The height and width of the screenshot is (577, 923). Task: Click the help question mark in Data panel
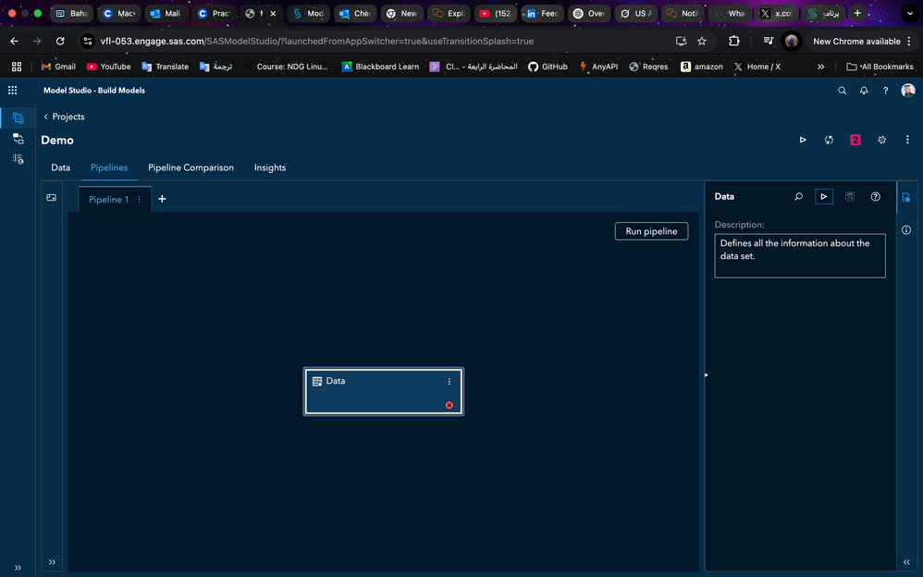click(x=875, y=197)
